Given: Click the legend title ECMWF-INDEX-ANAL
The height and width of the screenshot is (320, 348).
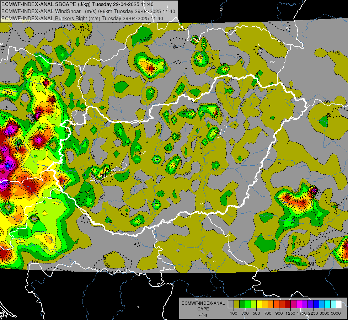Looking at the screenshot, I should coord(203,303).
